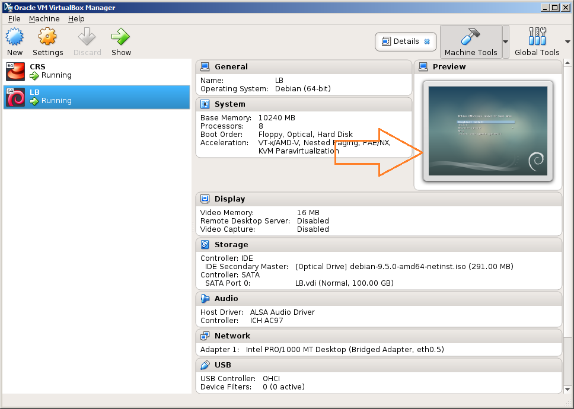This screenshot has height=409, width=574.
Task: Open Machine Tools hammer button
Action: click(471, 41)
